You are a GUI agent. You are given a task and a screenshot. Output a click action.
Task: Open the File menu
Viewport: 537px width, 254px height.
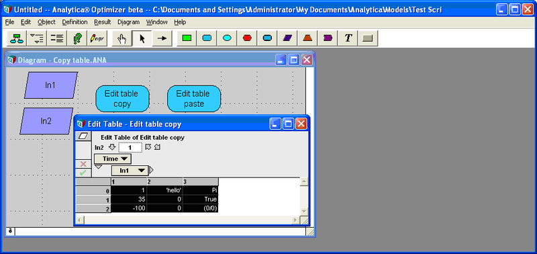tap(9, 22)
